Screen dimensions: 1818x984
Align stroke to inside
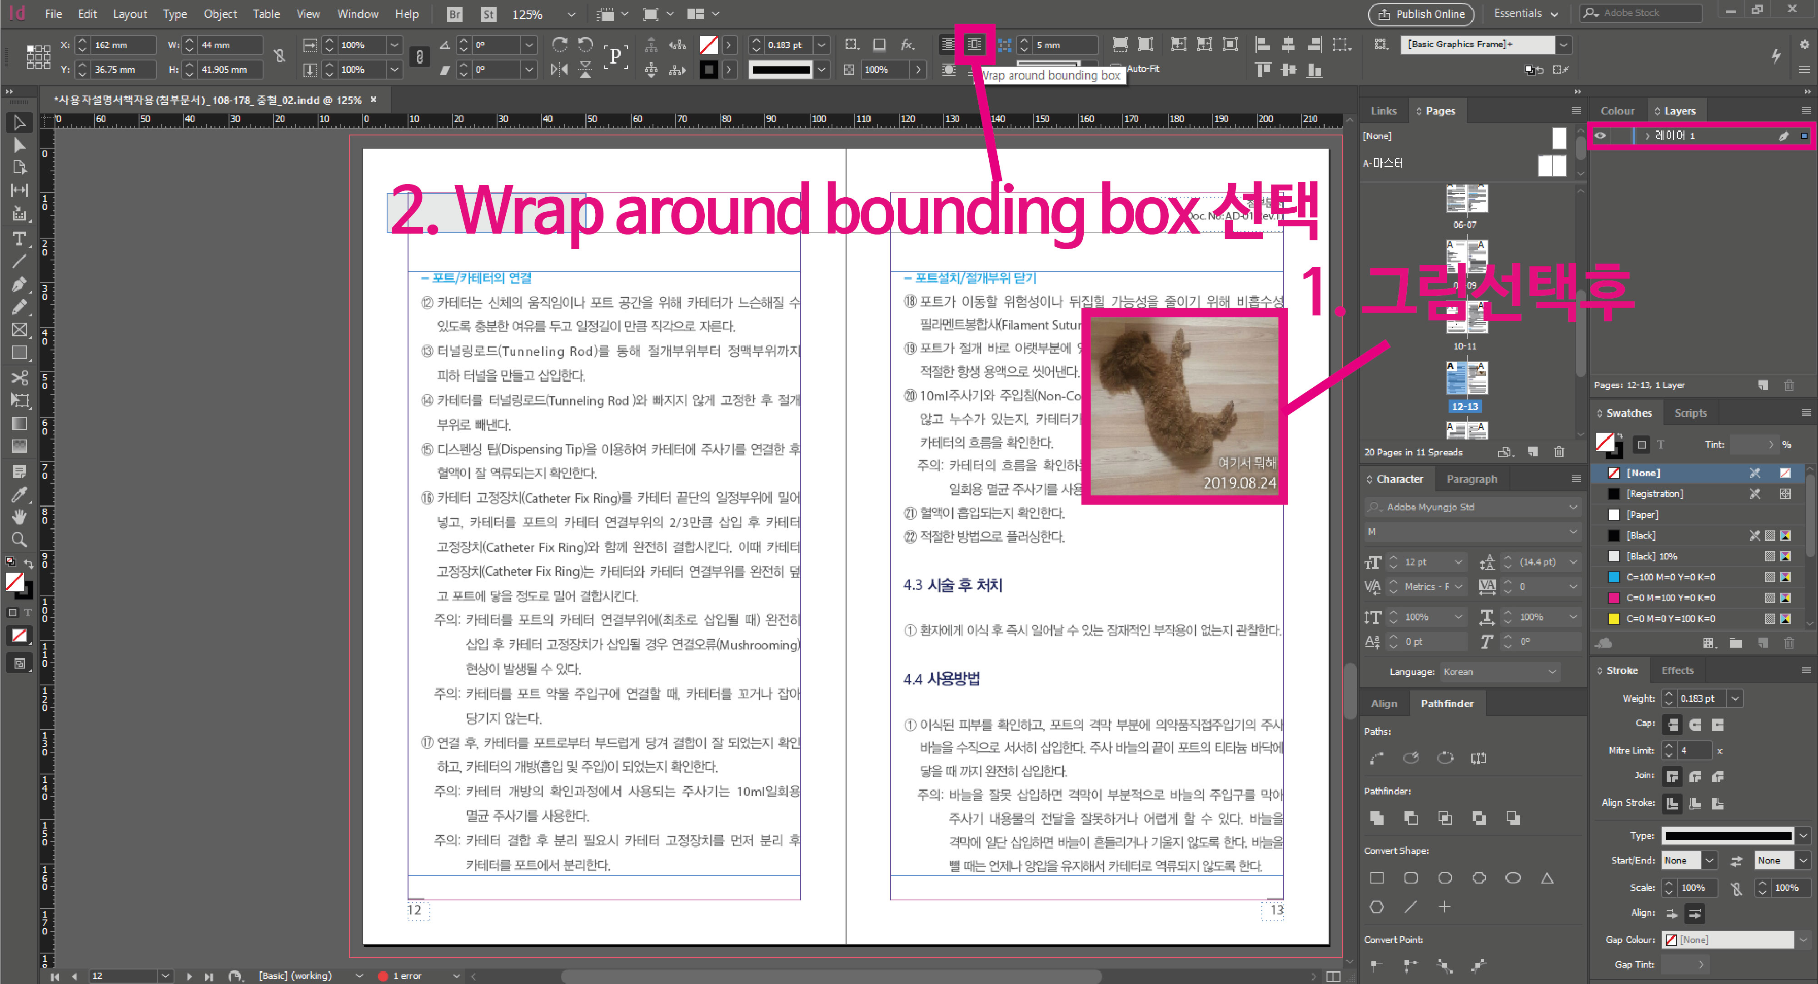click(x=1695, y=803)
